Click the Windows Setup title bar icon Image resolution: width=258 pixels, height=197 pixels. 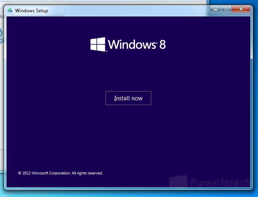tap(10, 11)
